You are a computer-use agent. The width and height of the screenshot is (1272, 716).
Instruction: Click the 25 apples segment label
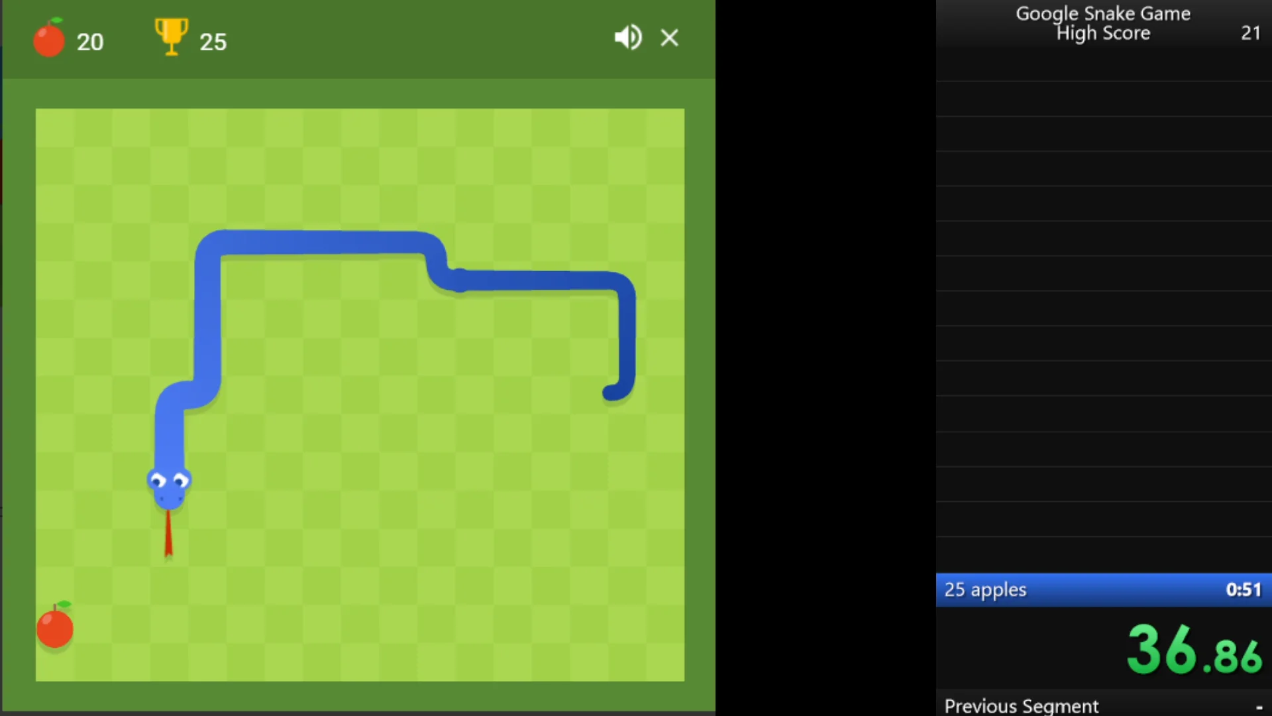tap(984, 589)
